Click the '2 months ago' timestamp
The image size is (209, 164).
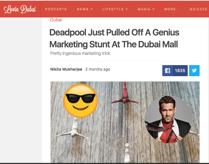[x=98, y=69]
